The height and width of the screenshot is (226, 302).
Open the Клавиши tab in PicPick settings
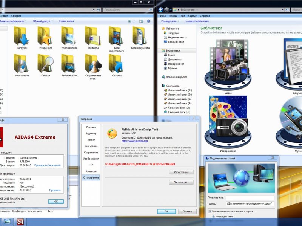point(91,171)
